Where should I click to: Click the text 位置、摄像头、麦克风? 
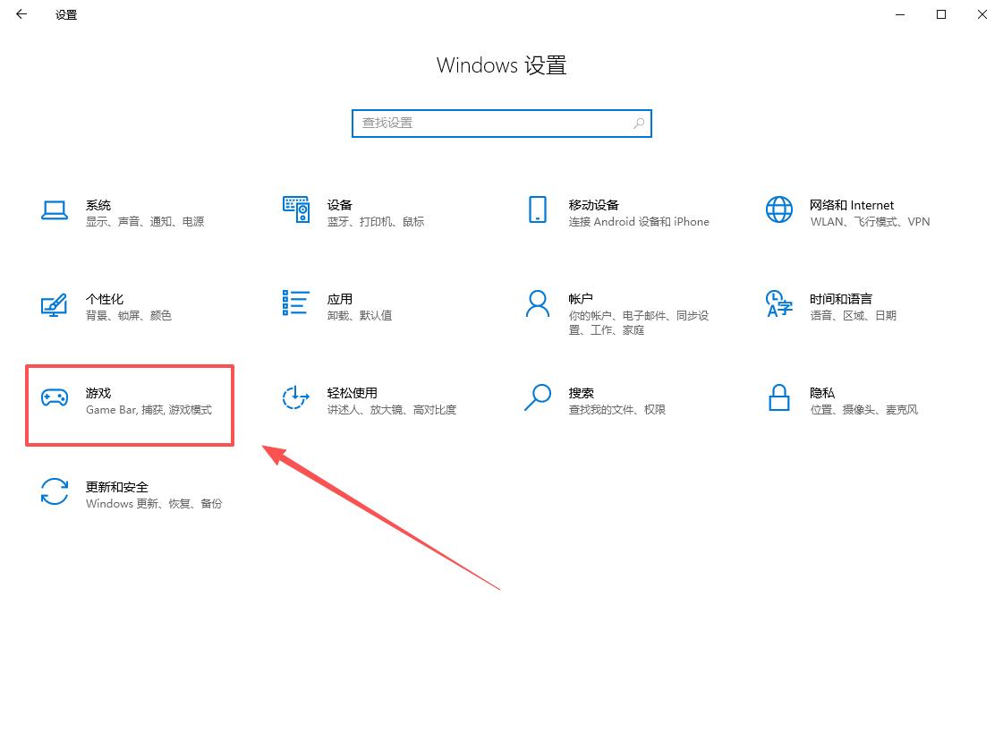(863, 410)
